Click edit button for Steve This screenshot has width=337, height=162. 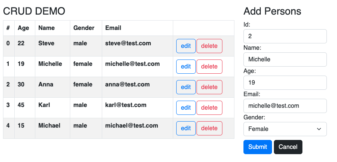[186, 46]
